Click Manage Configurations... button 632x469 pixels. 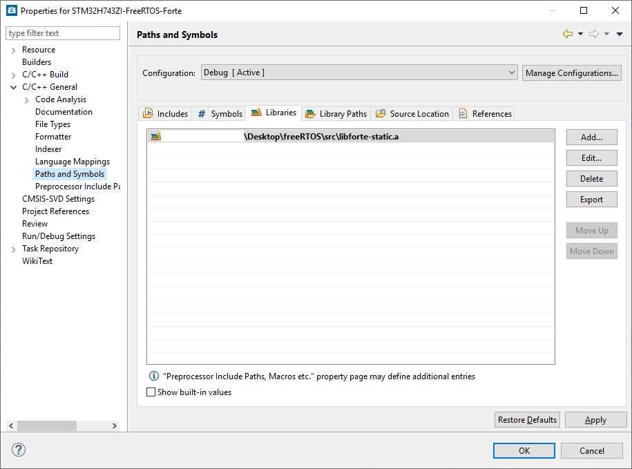coord(571,73)
